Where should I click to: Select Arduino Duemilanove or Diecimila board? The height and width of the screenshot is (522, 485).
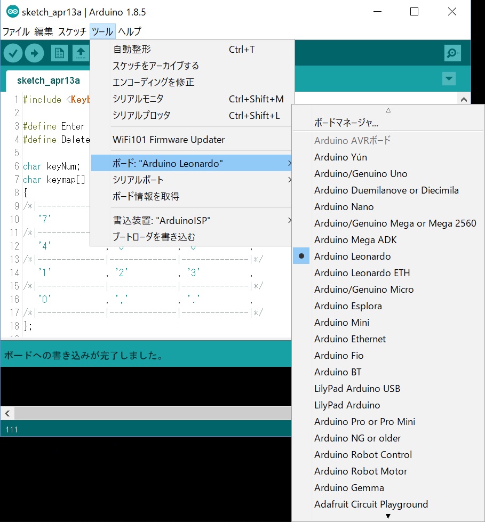tap(388, 190)
